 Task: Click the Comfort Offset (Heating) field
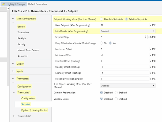point(125,61)
